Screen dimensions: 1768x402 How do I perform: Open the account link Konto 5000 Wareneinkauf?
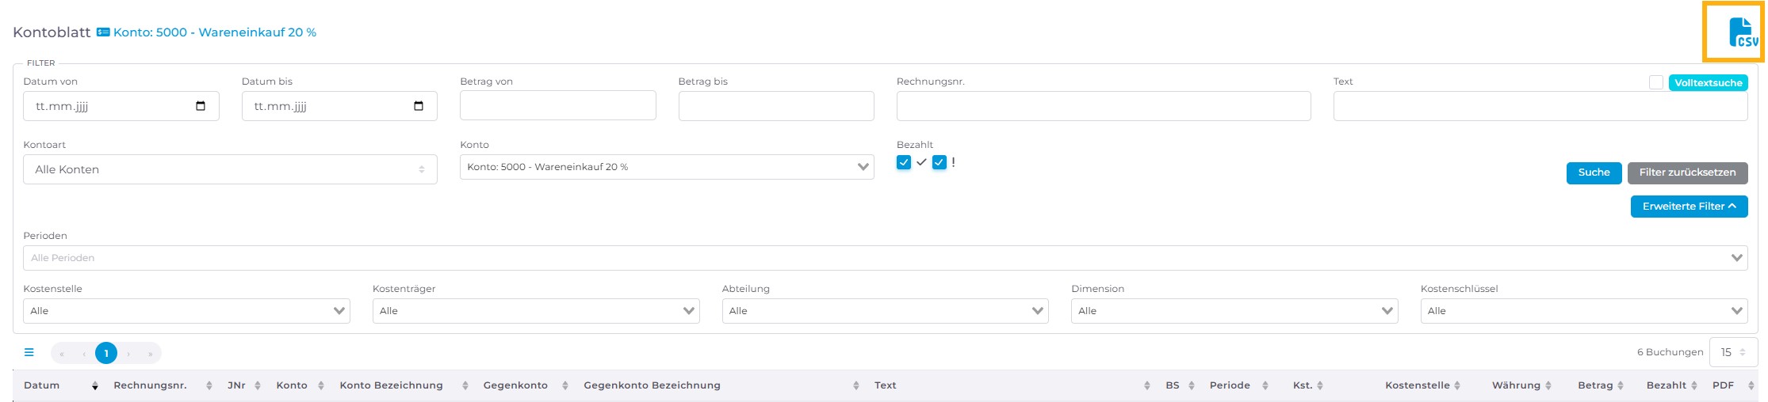coord(214,32)
